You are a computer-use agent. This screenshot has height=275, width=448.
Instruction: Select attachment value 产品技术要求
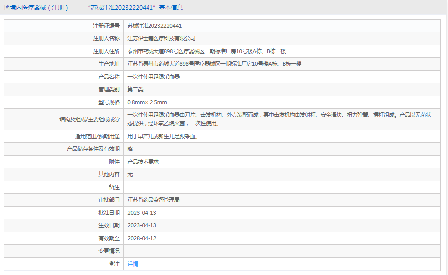point(143,162)
